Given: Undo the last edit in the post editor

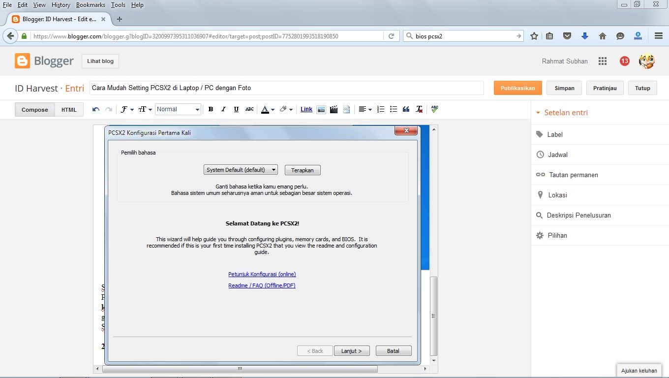Looking at the screenshot, I should coord(96,109).
